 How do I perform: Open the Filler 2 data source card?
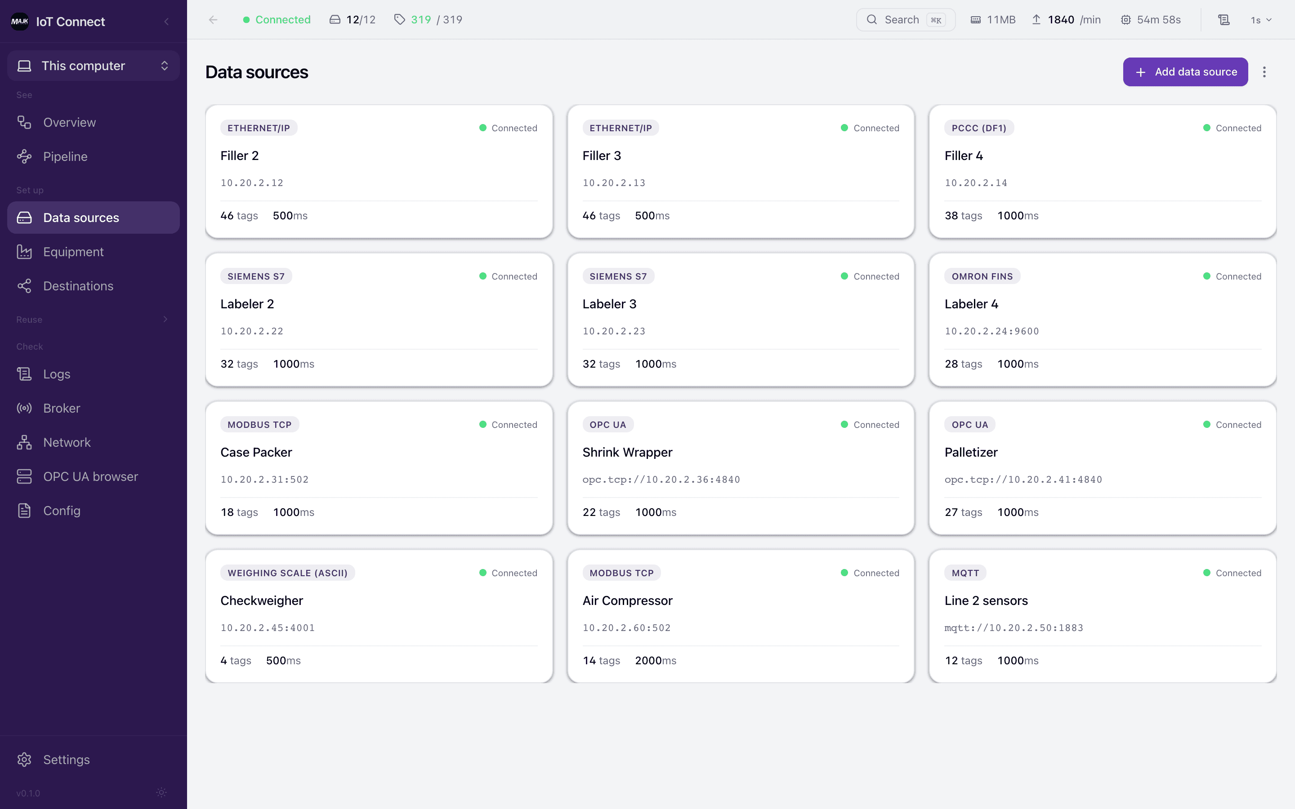pyautogui.click(x=379, y=172)
